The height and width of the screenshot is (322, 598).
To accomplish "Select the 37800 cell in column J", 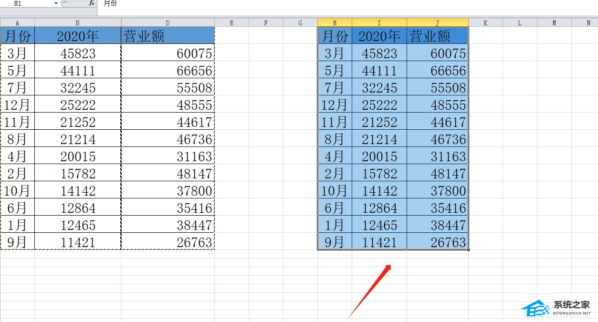I will pyautogui.click(x=438, y=190).
